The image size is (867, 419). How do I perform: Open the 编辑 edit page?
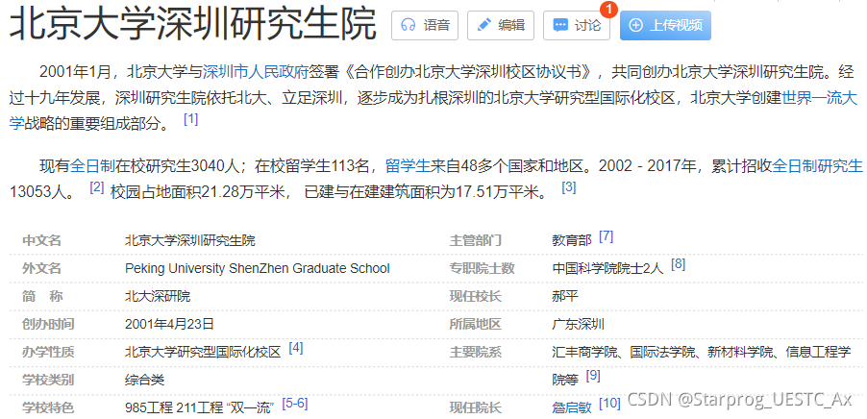coord(501,25)
